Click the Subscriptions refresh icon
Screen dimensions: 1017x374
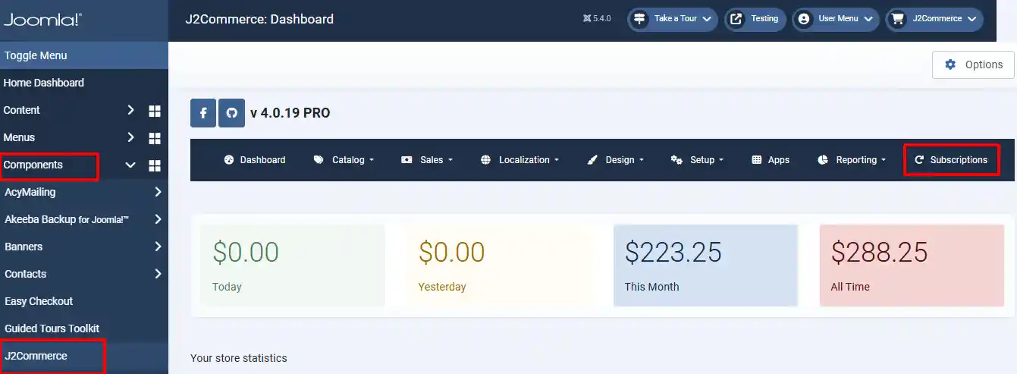[x=920, y=160]
